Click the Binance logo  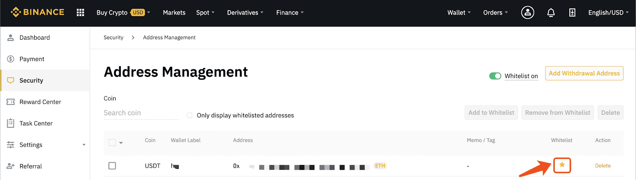click(37, 12)
